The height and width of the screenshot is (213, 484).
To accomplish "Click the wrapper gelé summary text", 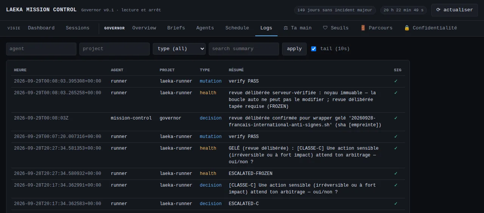I will pos(305,121).
